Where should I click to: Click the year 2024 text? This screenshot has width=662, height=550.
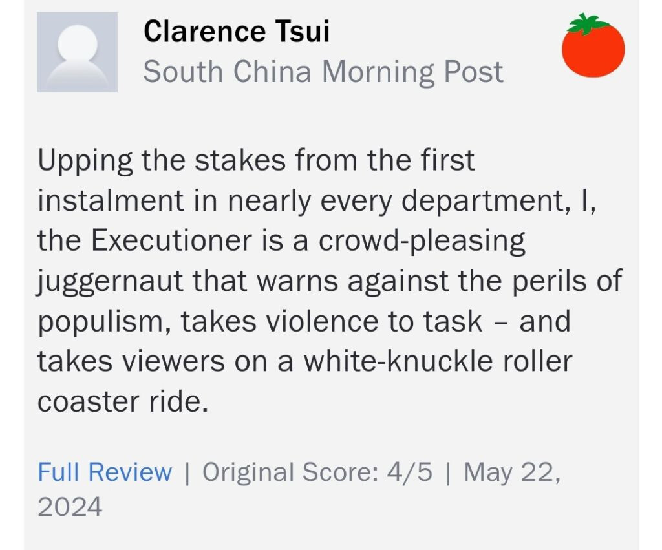point(70,507)
